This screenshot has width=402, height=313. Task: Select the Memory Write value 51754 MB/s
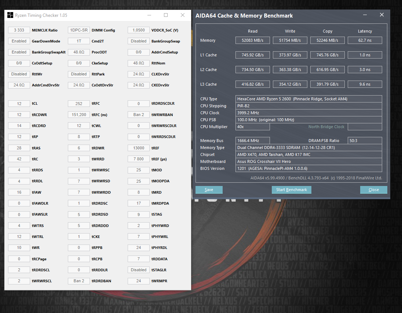pyautogui.click(x=290, y=40)
